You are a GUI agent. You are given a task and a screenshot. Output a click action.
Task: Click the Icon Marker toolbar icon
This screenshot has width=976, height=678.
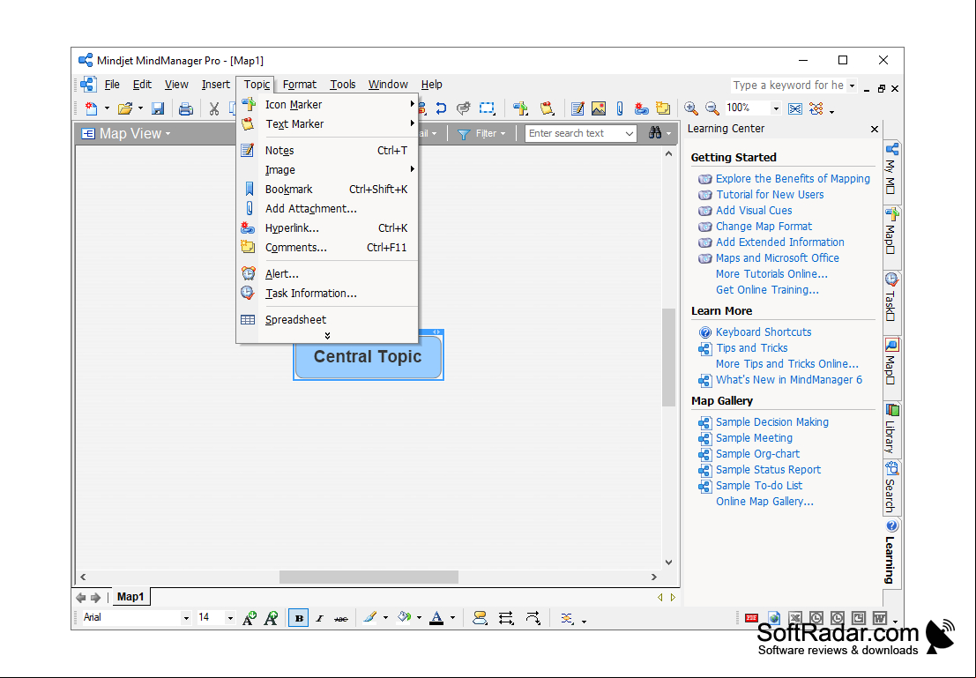point(520,108)
